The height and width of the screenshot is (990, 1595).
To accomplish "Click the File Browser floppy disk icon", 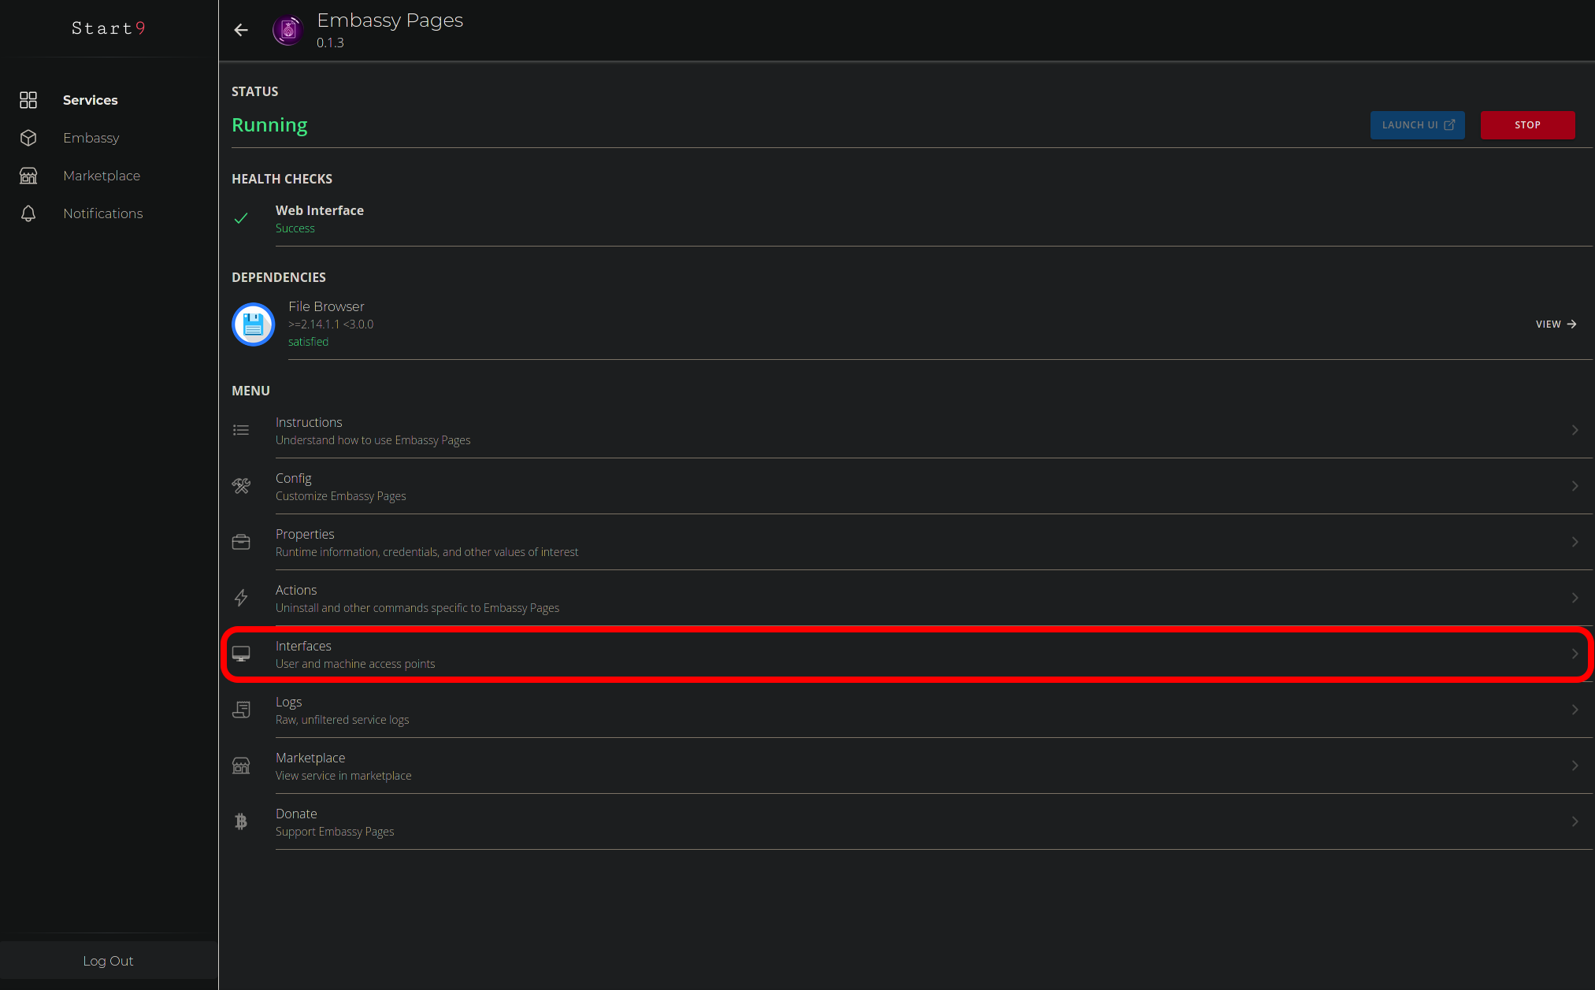I will (253, 324).
